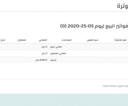Image resolution: width=128 pixels, height=106 pixels.
Task: Select the المدفوع column header
Action: 22,40
